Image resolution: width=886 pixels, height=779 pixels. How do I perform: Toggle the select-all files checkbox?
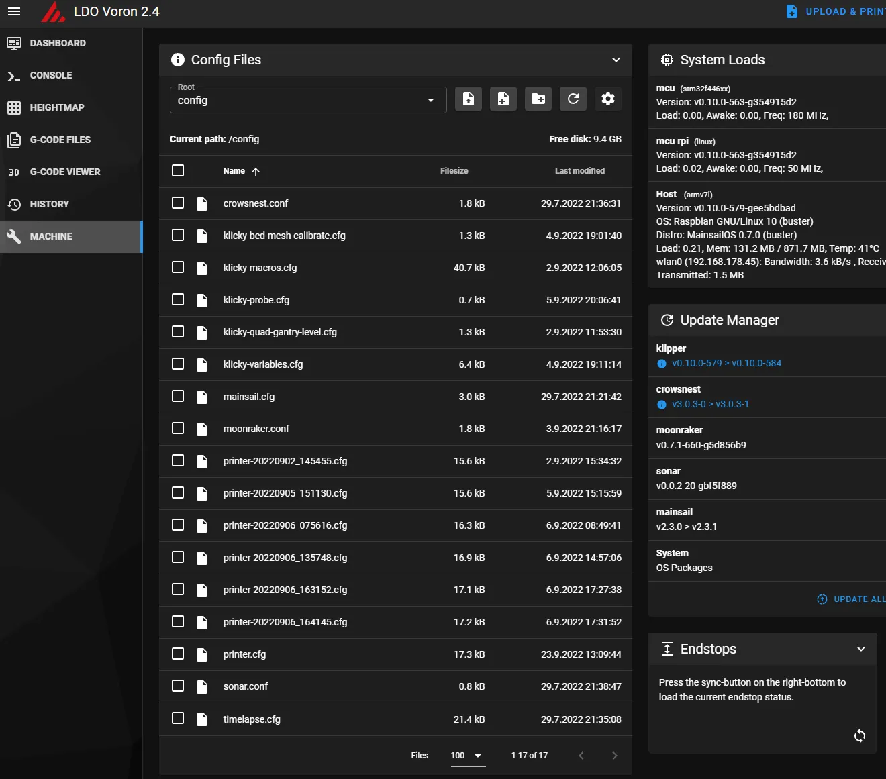(178, 170)
